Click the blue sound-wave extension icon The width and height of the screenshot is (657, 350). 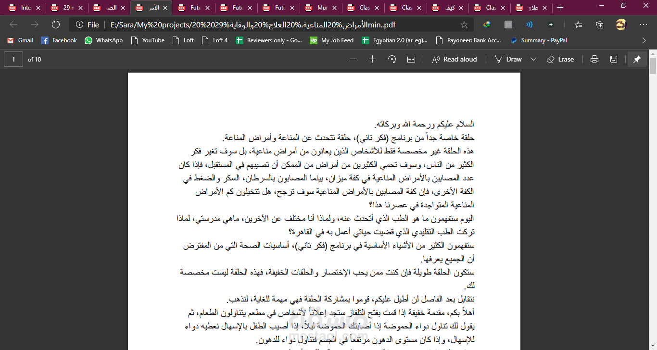(x=530, y=25)
